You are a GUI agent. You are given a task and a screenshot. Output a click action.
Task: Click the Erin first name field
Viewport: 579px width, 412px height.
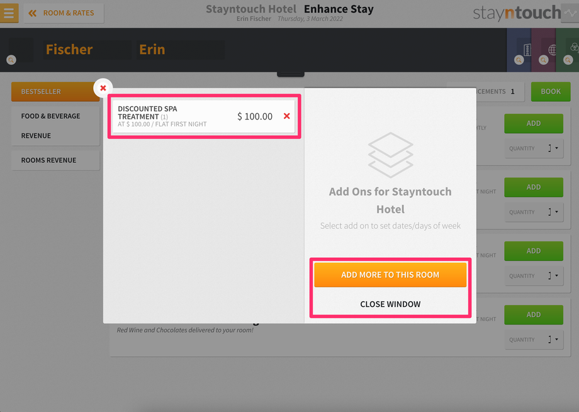pos(180,50)
